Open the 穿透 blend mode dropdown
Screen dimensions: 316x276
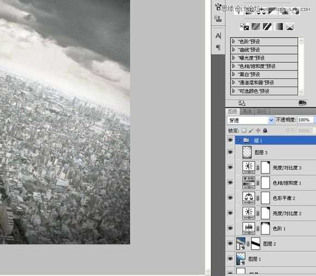click(251, 120)
